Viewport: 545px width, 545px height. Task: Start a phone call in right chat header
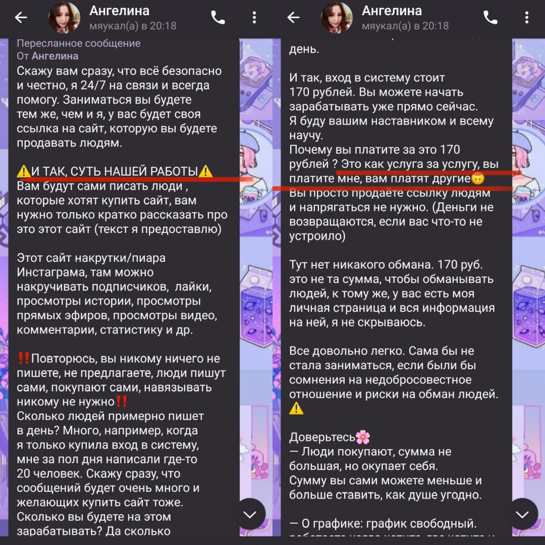pos(490,18)
